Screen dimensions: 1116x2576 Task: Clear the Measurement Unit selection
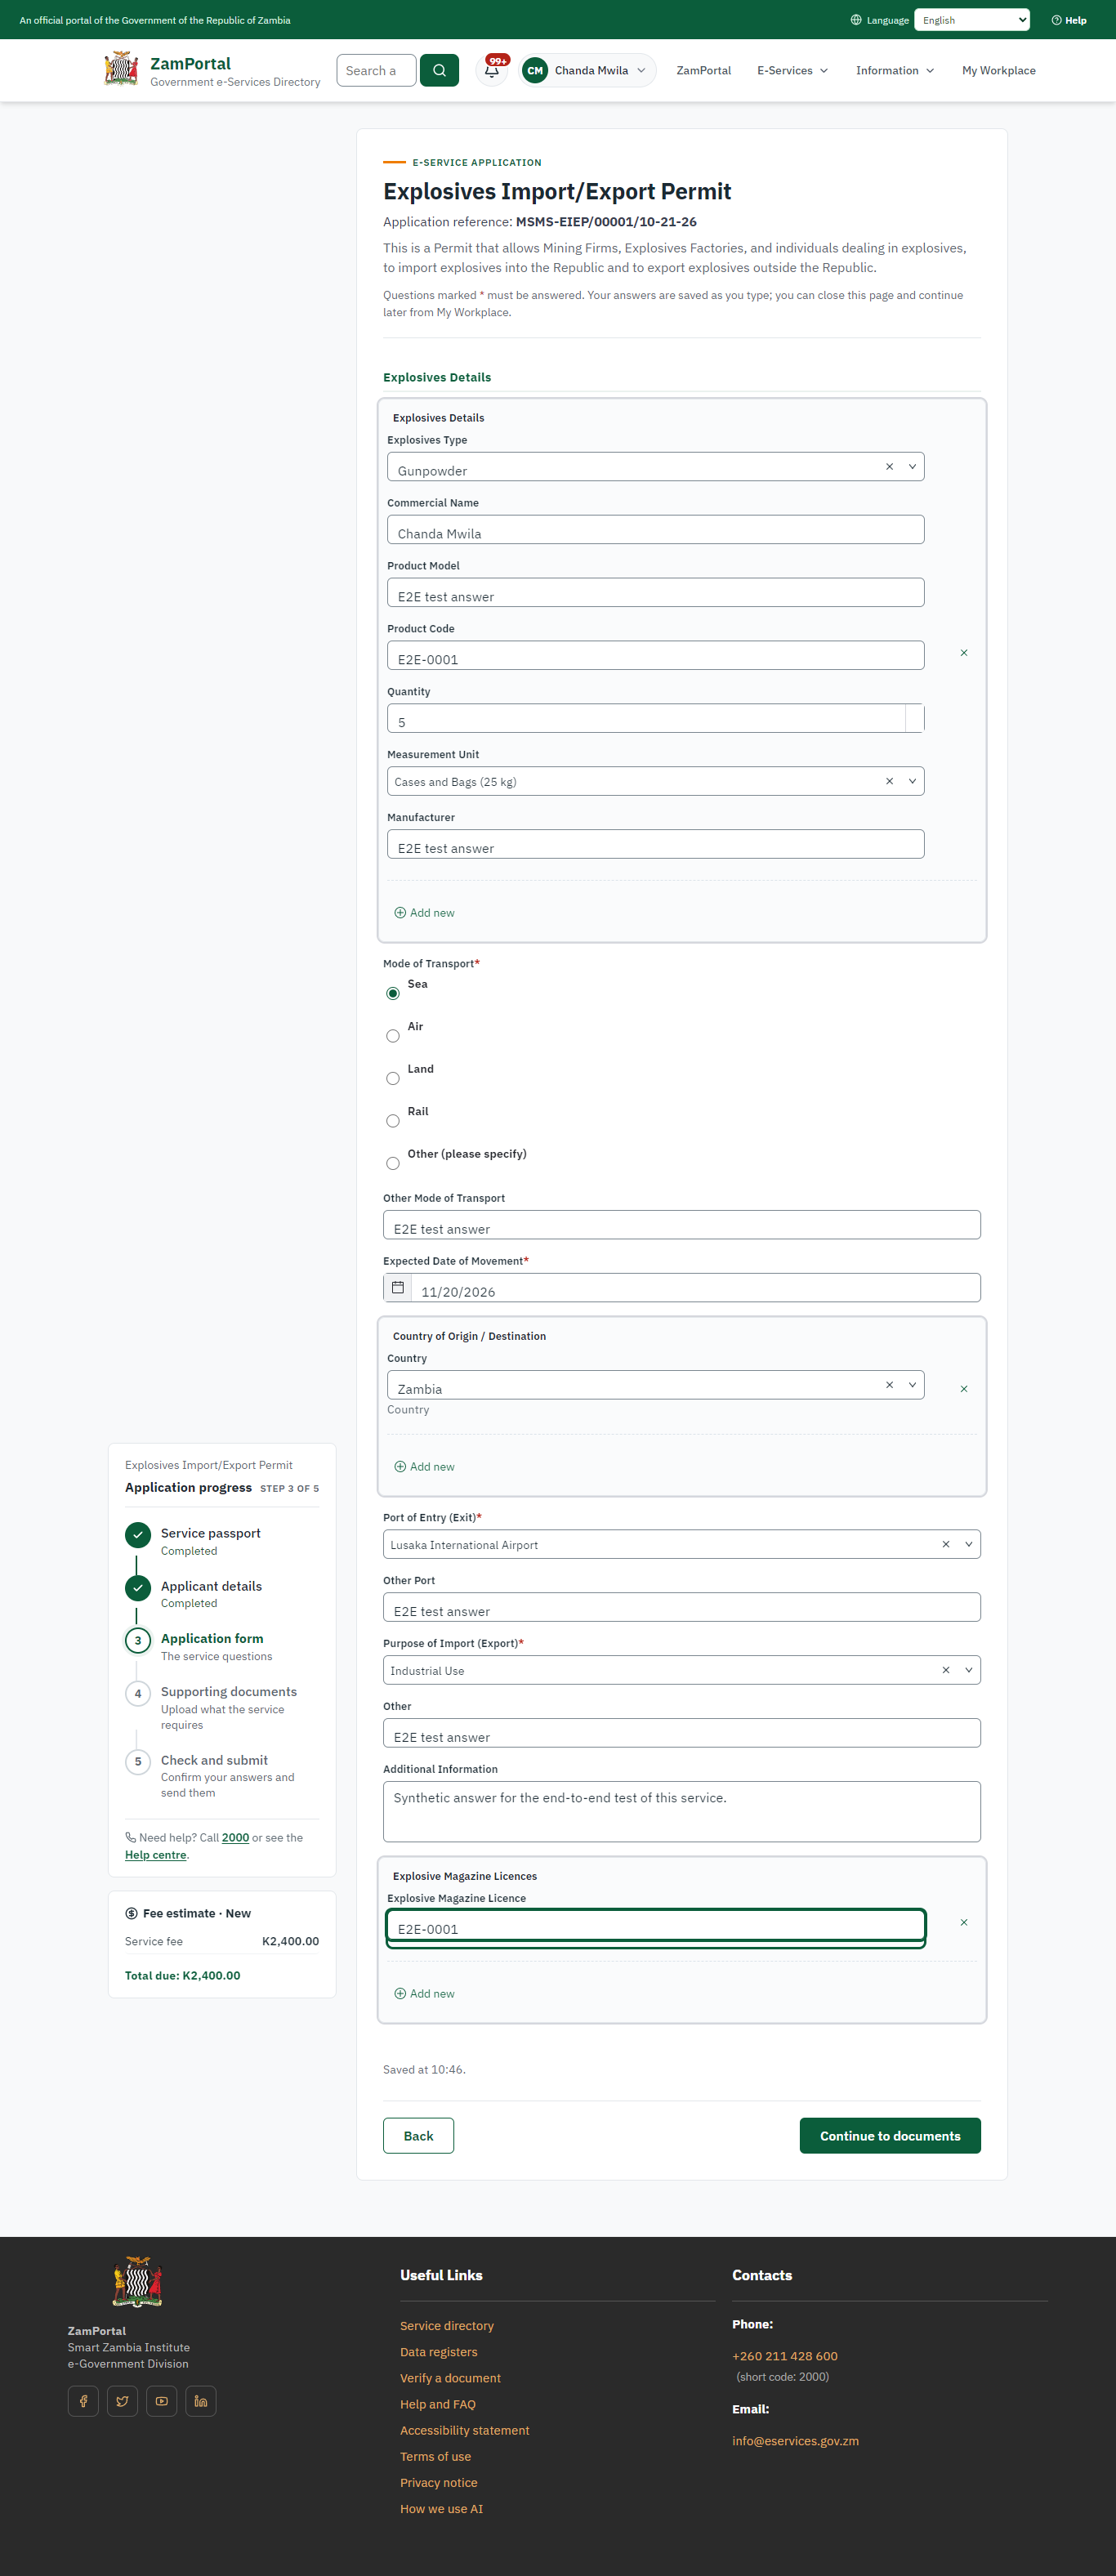[889, 781]
